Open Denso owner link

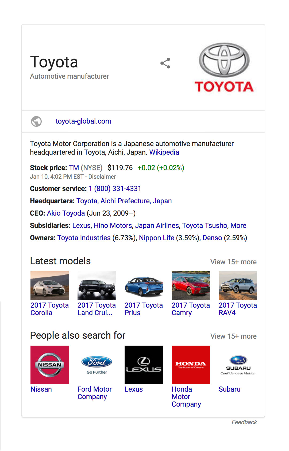212,238
